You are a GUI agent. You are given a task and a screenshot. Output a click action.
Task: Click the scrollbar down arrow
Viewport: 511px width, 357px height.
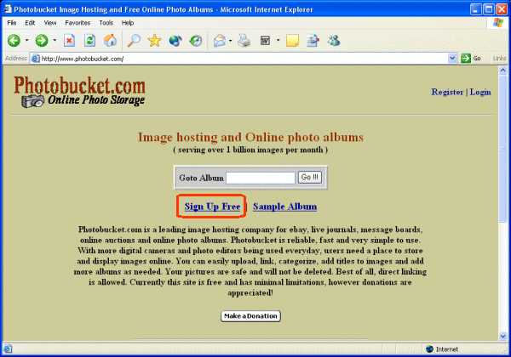(x=502, y=336)
